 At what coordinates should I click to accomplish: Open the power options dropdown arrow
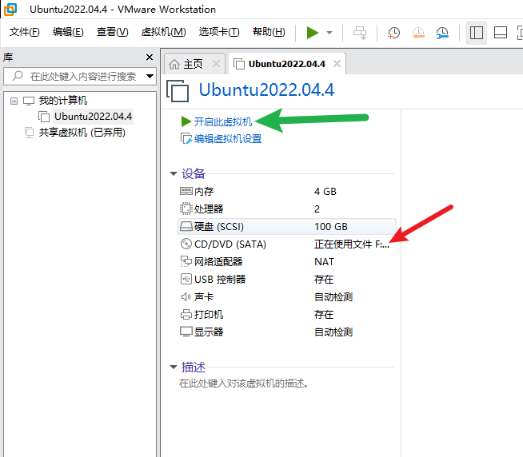click(329, 33)
